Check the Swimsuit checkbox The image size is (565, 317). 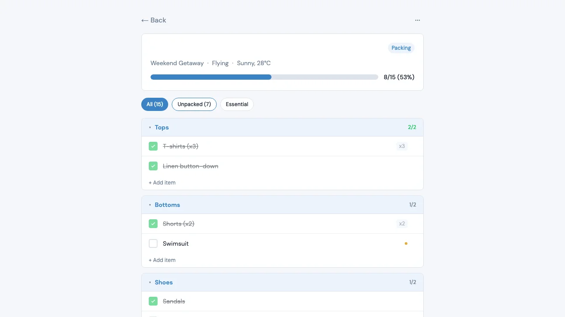(153, 243)
